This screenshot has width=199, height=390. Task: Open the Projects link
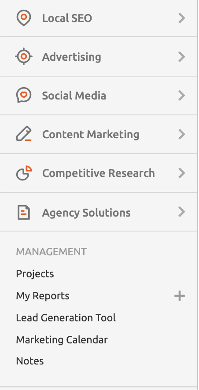tap(35, 274)
